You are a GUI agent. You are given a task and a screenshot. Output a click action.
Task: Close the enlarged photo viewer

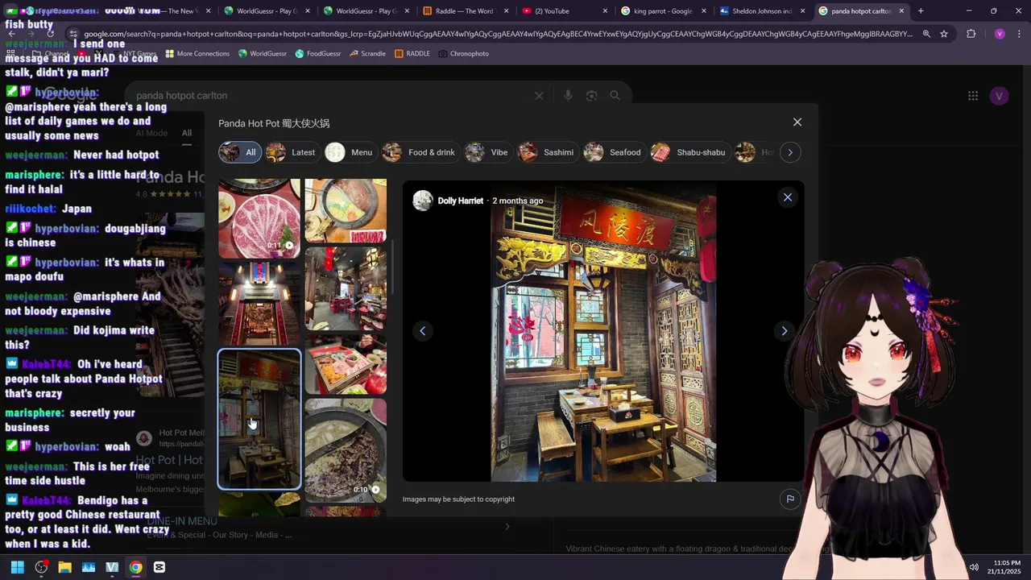(788, 197)
